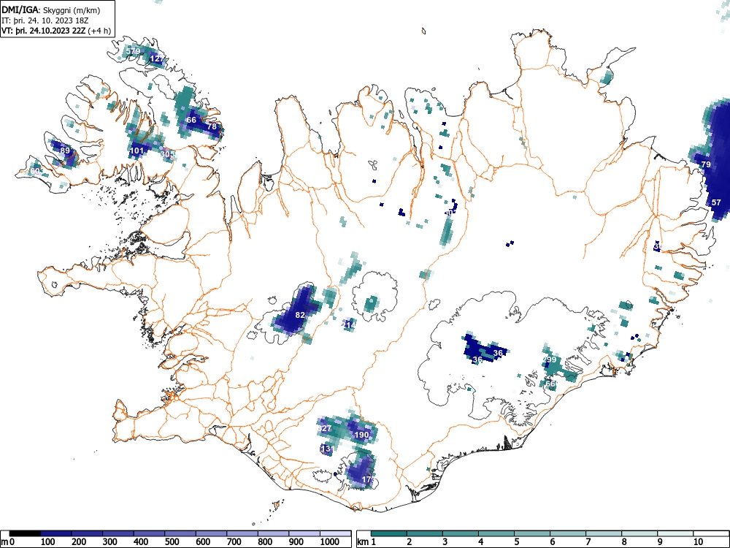Click the '5' kilometre legend label

point(517,542)
